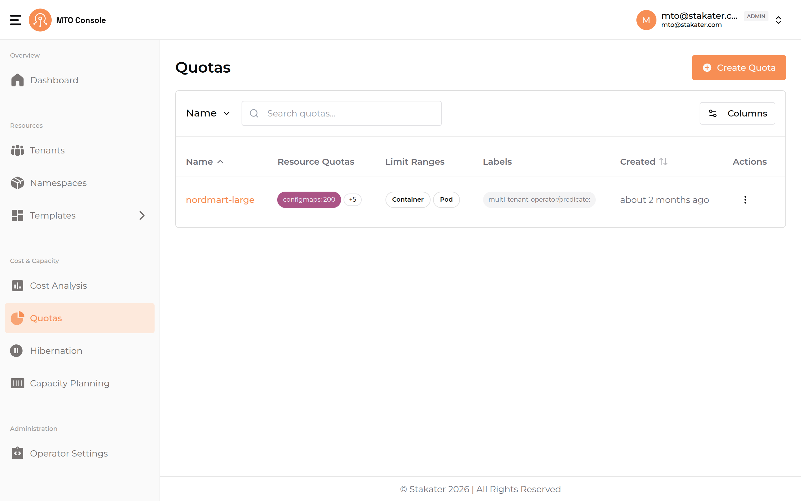This screenshot has height=501, width=801.
Task: Click the search magnifier icon
Action: click(254, 113)
